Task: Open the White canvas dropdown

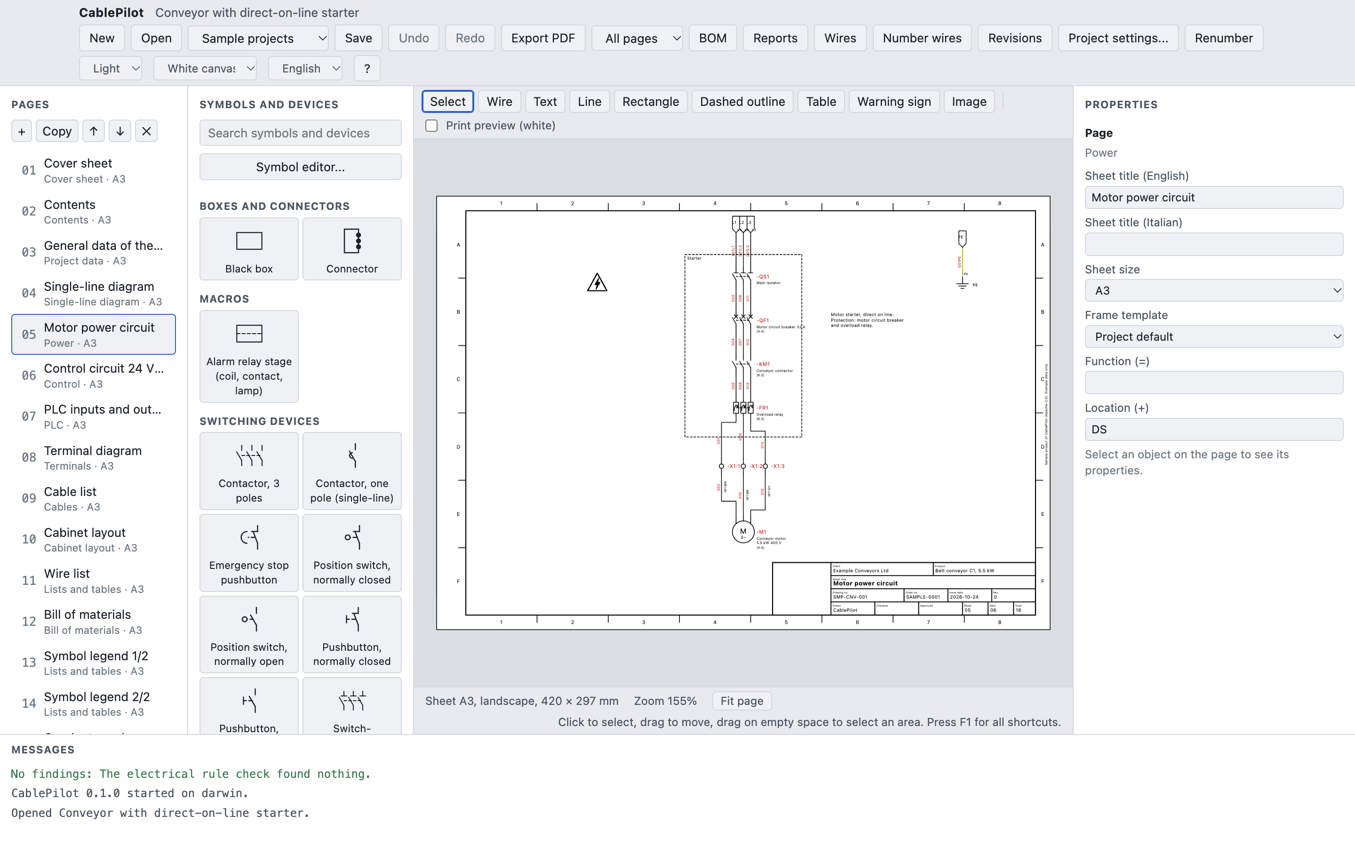Action: [205, 68]
